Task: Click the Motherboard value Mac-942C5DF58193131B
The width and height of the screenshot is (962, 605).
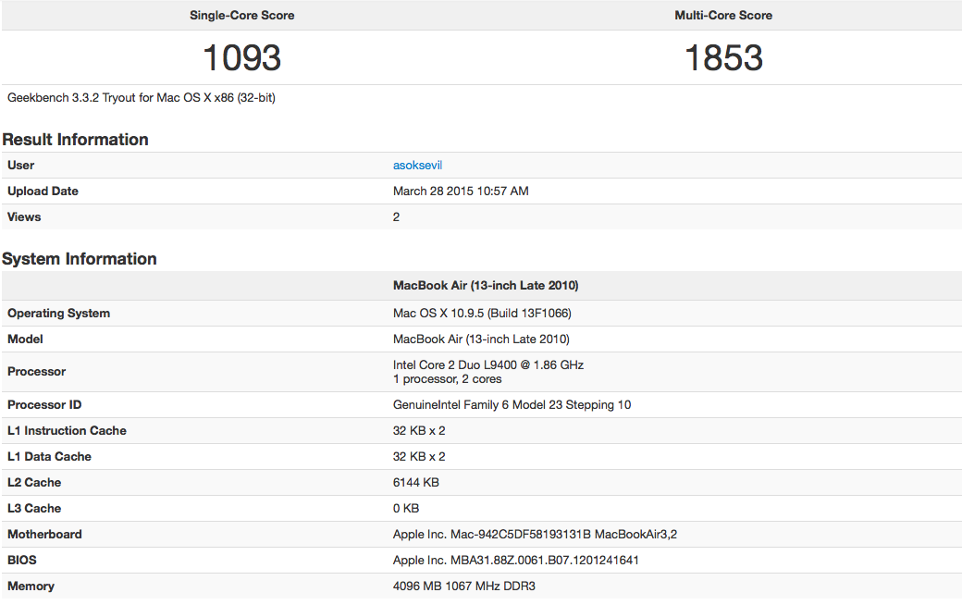Action: [535, 535]
